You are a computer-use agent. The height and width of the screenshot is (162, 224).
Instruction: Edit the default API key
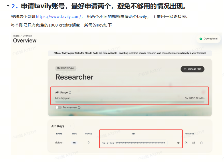pos(194,143)
